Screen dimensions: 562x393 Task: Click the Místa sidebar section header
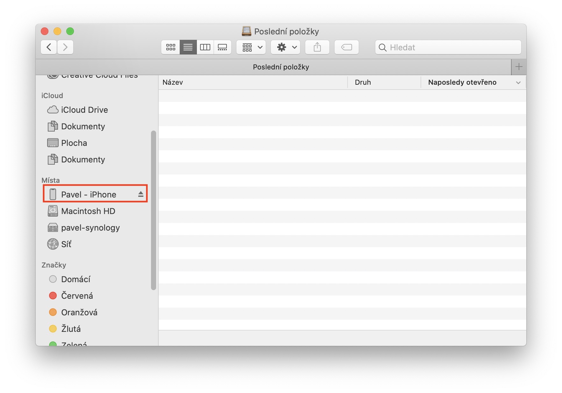click(51, 180)
